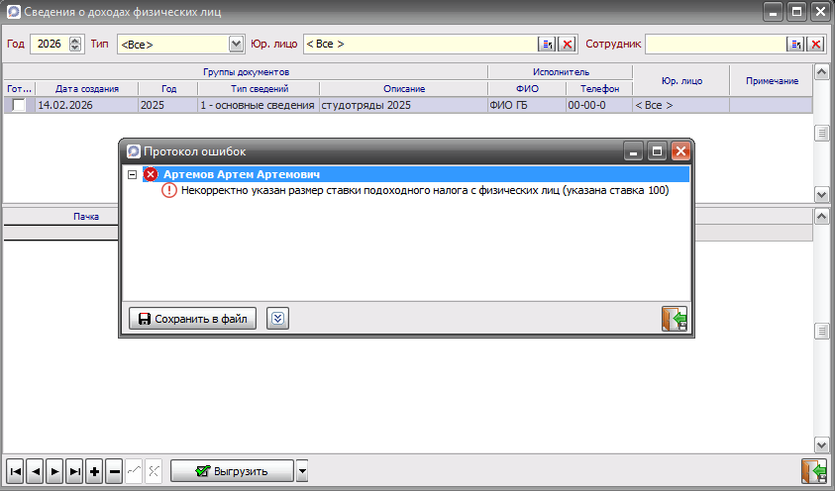
Task: Clear the Сотрудник field with red X
Action: (816, 45)
